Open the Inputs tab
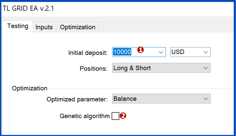Screen dimensions: 236x136 (x=44, y=27)
